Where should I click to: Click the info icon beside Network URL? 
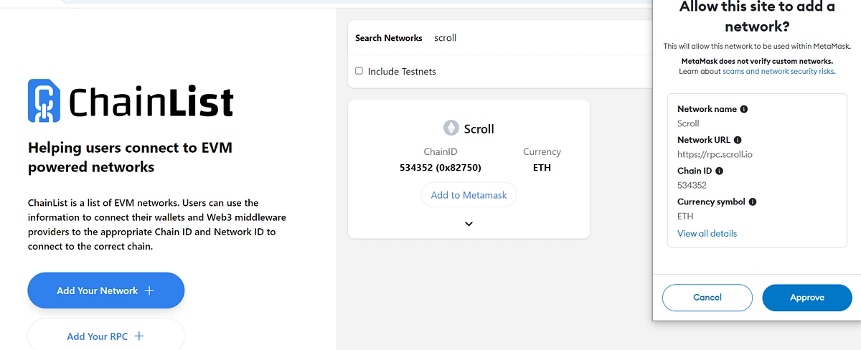tap(738, 140)
